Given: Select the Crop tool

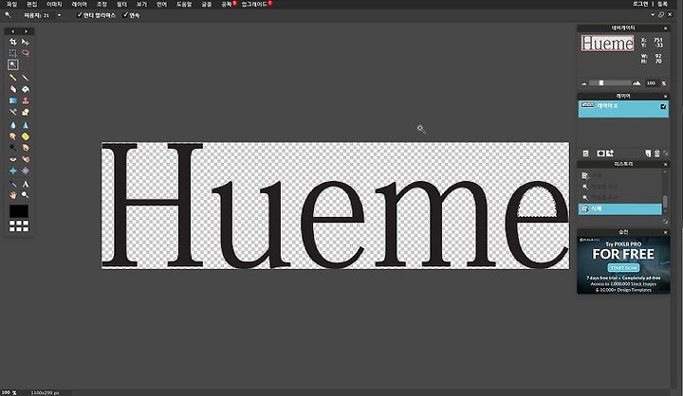Looking at the screenshot, I should [x=13, y=42].
